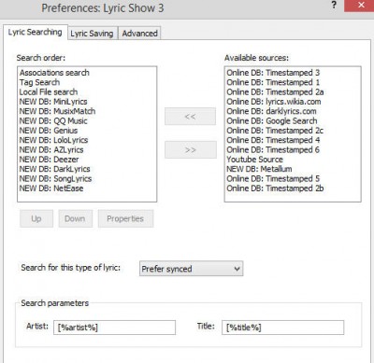Image resolution: width=374 pixels, height=363 pixels.
Task: Click the Artist input field
Action: tap(114, 328)
